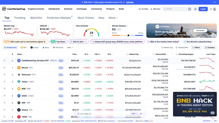Close the BNB HACK top banner
The width and height of the screenshot is (219, 123).
pyautogui.click(x=215, y=2)
